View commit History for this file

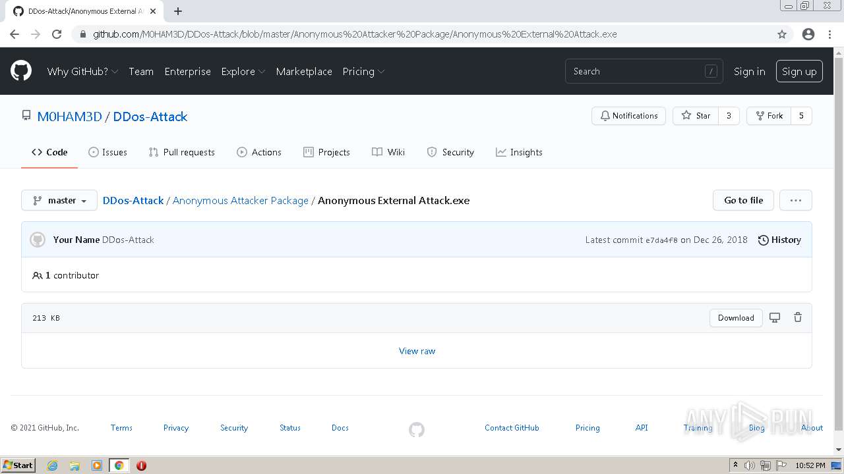[x=779, y=240]
